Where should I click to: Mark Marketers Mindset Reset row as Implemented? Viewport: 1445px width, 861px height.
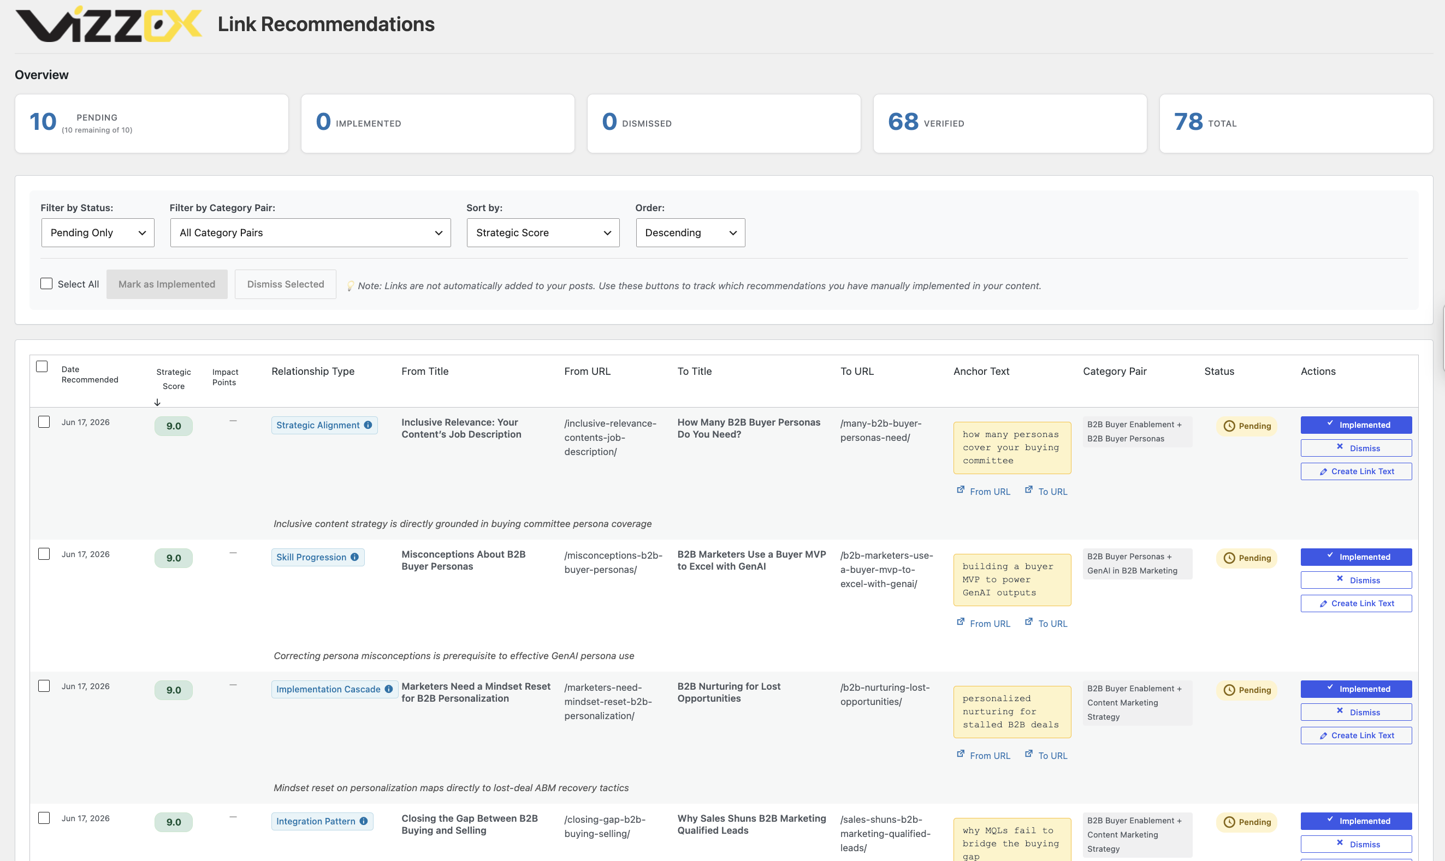click(1356, 689)
